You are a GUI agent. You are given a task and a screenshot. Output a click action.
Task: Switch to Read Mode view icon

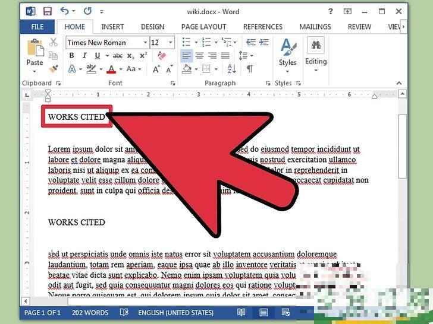[x=241, y=312]
